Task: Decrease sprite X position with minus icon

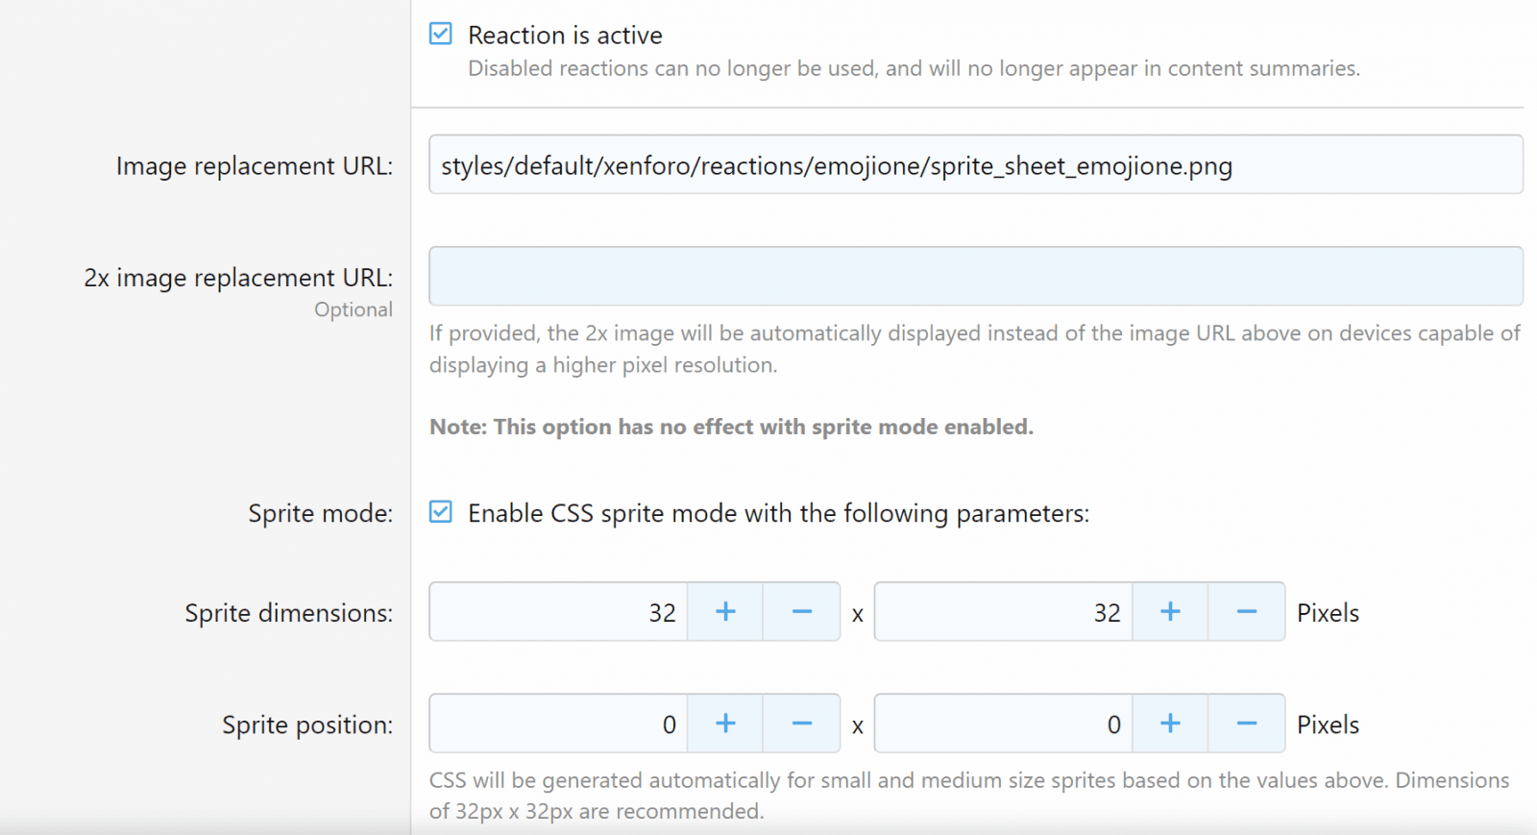Action: 802,724
